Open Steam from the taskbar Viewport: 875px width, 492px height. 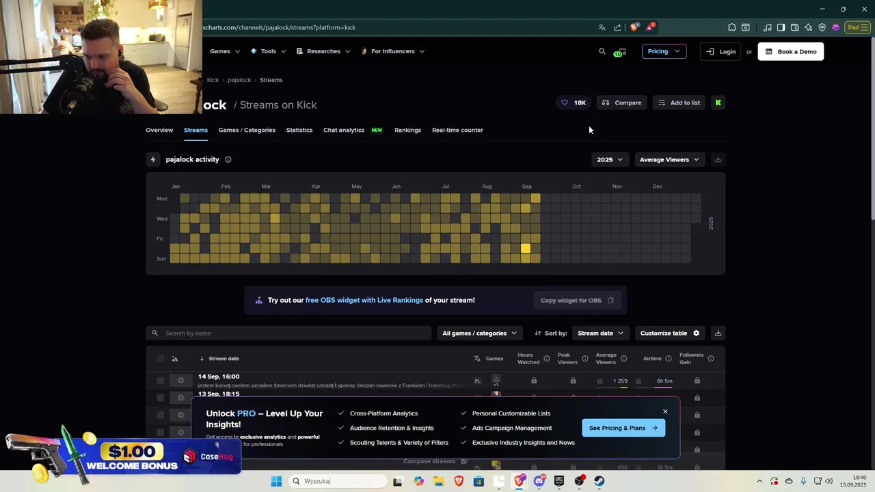[x=599, y=481]
